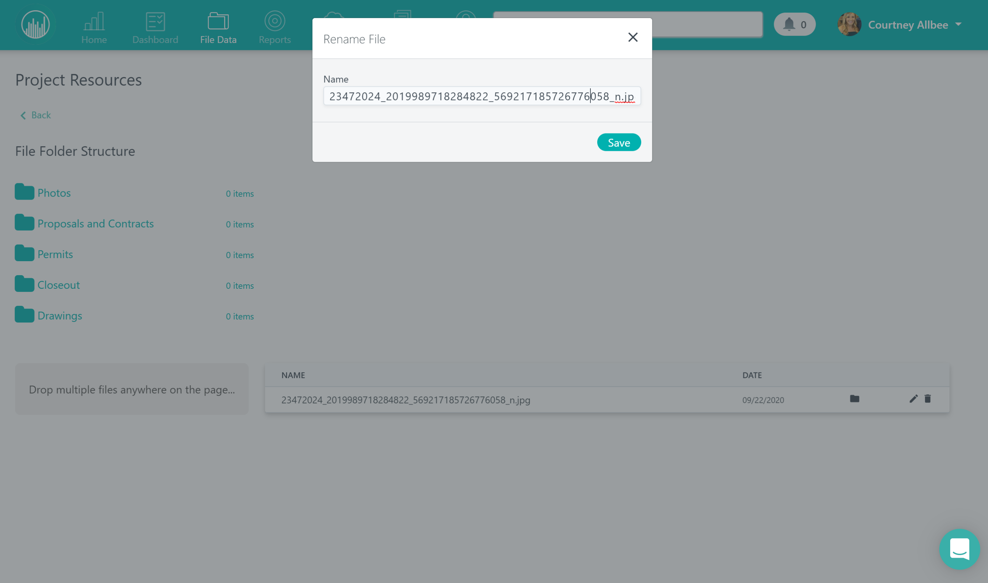Click the Proposals and Contracts folder icon
This screenshot has height=583, width=988.
25,222
